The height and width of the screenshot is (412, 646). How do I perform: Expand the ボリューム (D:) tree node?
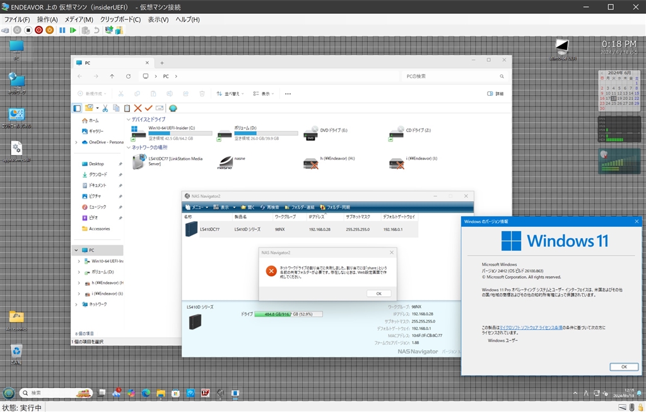[79, 272]
